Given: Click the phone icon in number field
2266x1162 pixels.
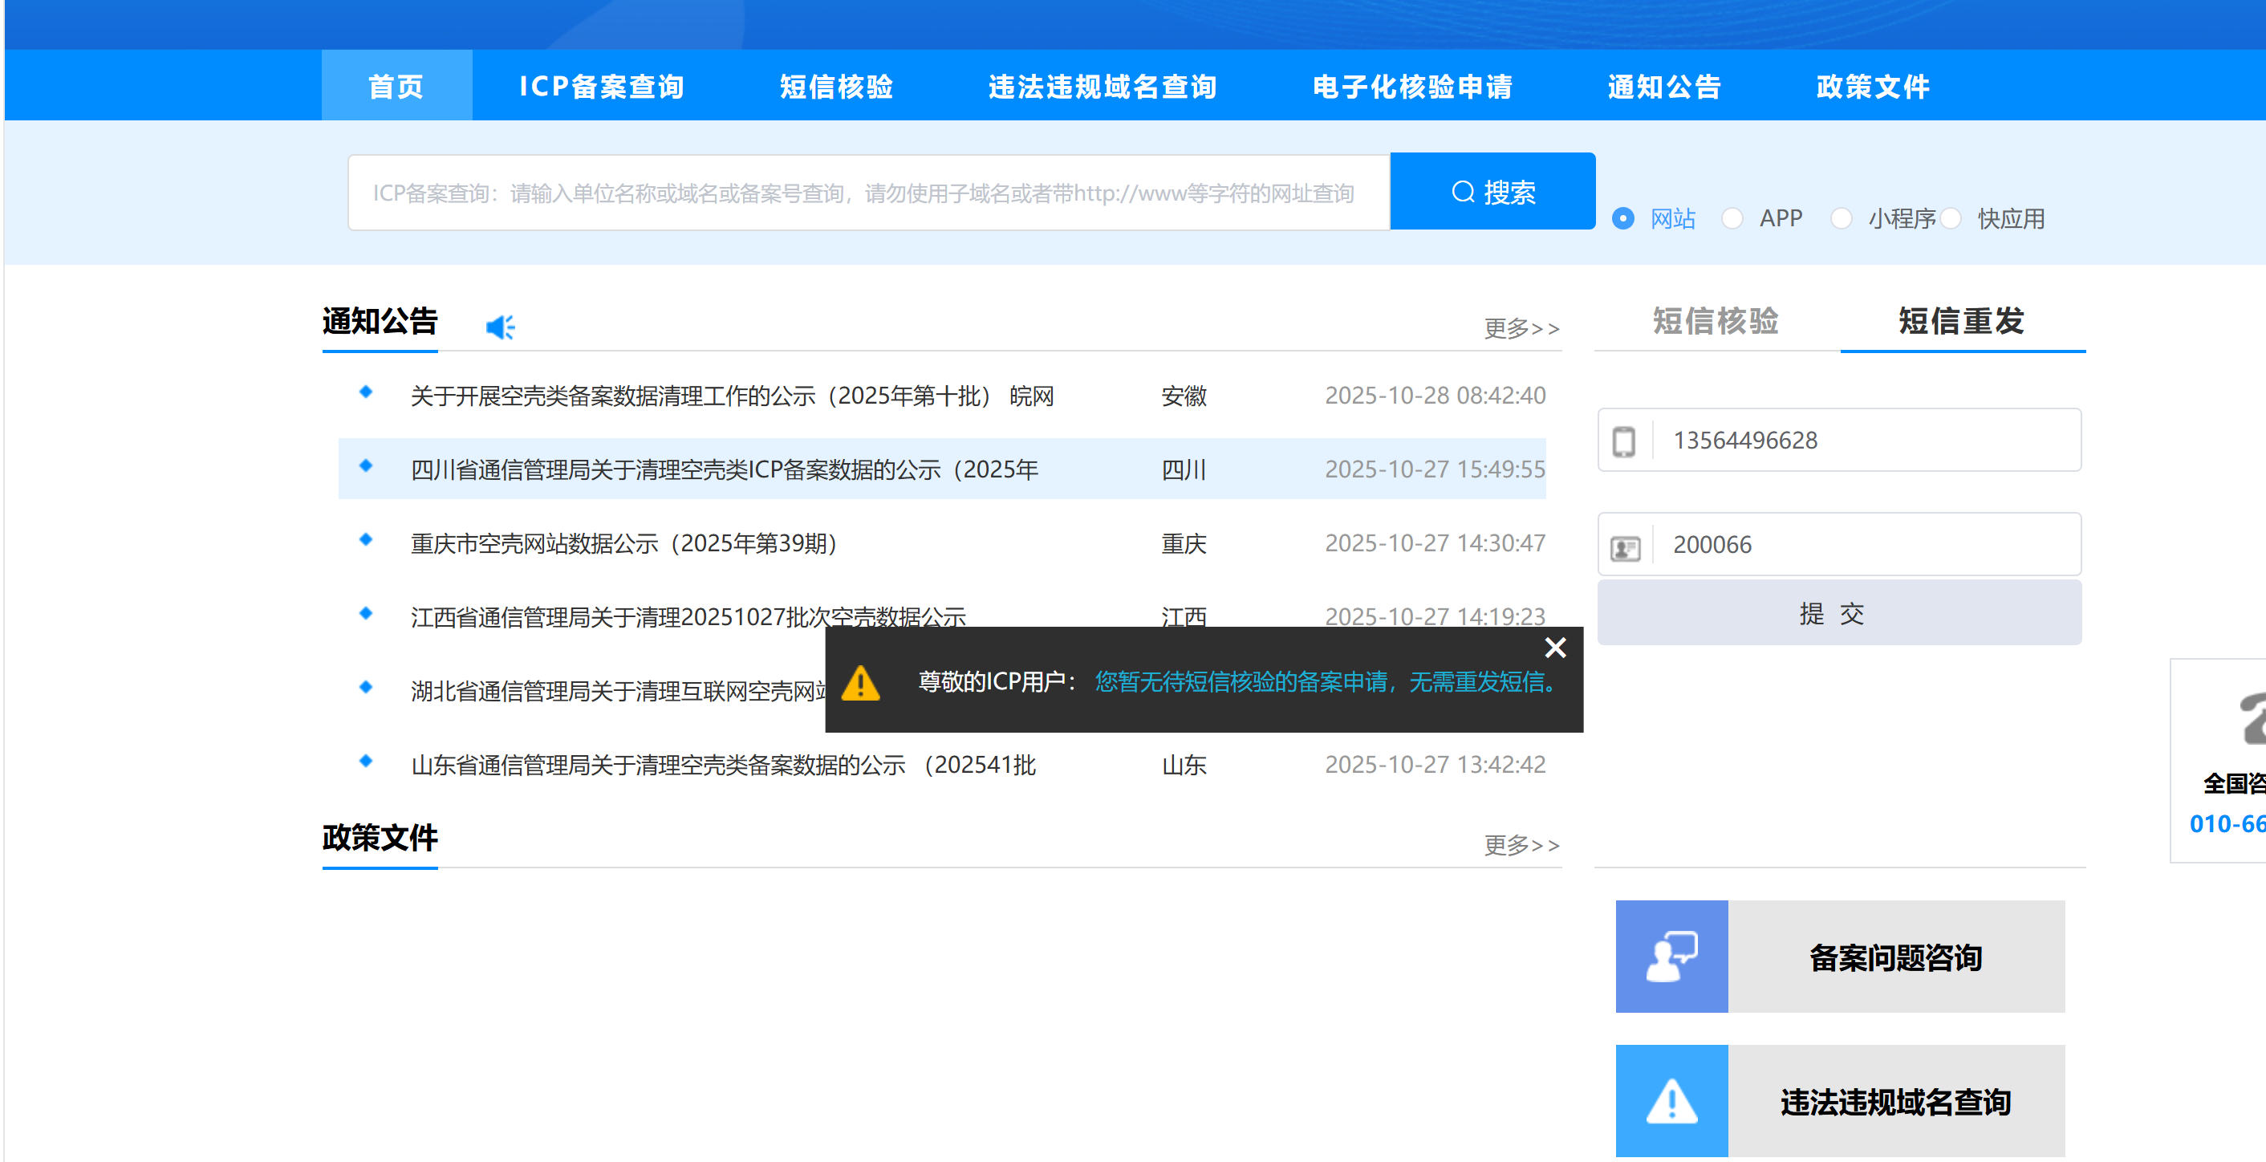Looking at the screenshot, I should point(1624,441).
